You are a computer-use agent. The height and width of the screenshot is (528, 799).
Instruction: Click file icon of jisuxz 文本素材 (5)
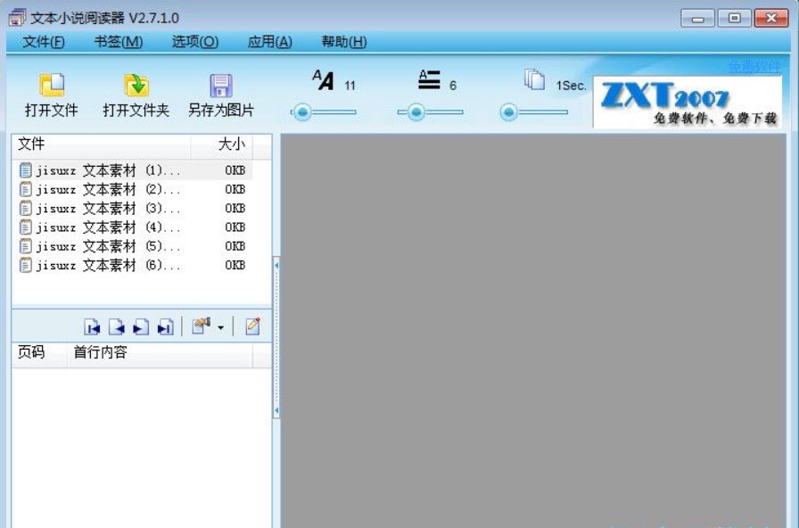pos(26,246)
